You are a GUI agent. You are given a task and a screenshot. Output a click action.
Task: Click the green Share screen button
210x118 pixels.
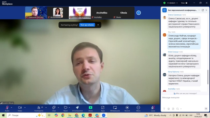pos(91,108)
